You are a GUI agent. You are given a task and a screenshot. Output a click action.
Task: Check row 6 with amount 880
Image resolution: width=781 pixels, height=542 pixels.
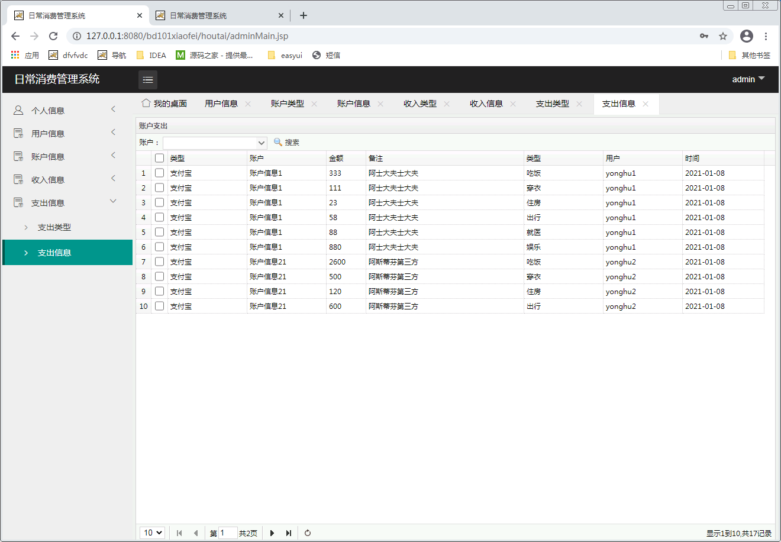point(159,247)
